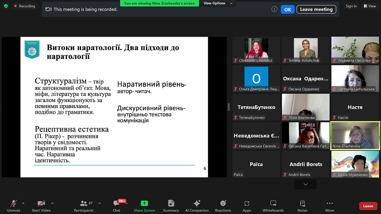Expand audio options arrow next to Unmute
Screen dimensions: 381x214
[x=23, y=203]
